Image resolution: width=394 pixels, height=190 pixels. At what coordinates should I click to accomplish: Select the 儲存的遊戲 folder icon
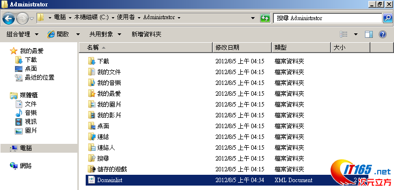coord(92,169)
